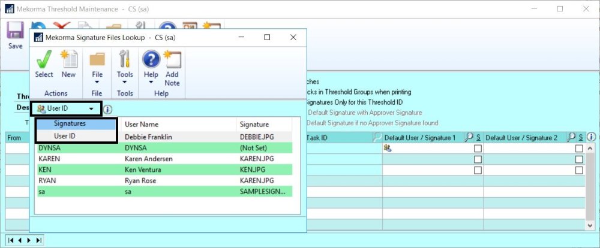Maximize the Signature Files Lookup window
The height and width of the screenshot is (248, 600).
[x=267, y=37]
